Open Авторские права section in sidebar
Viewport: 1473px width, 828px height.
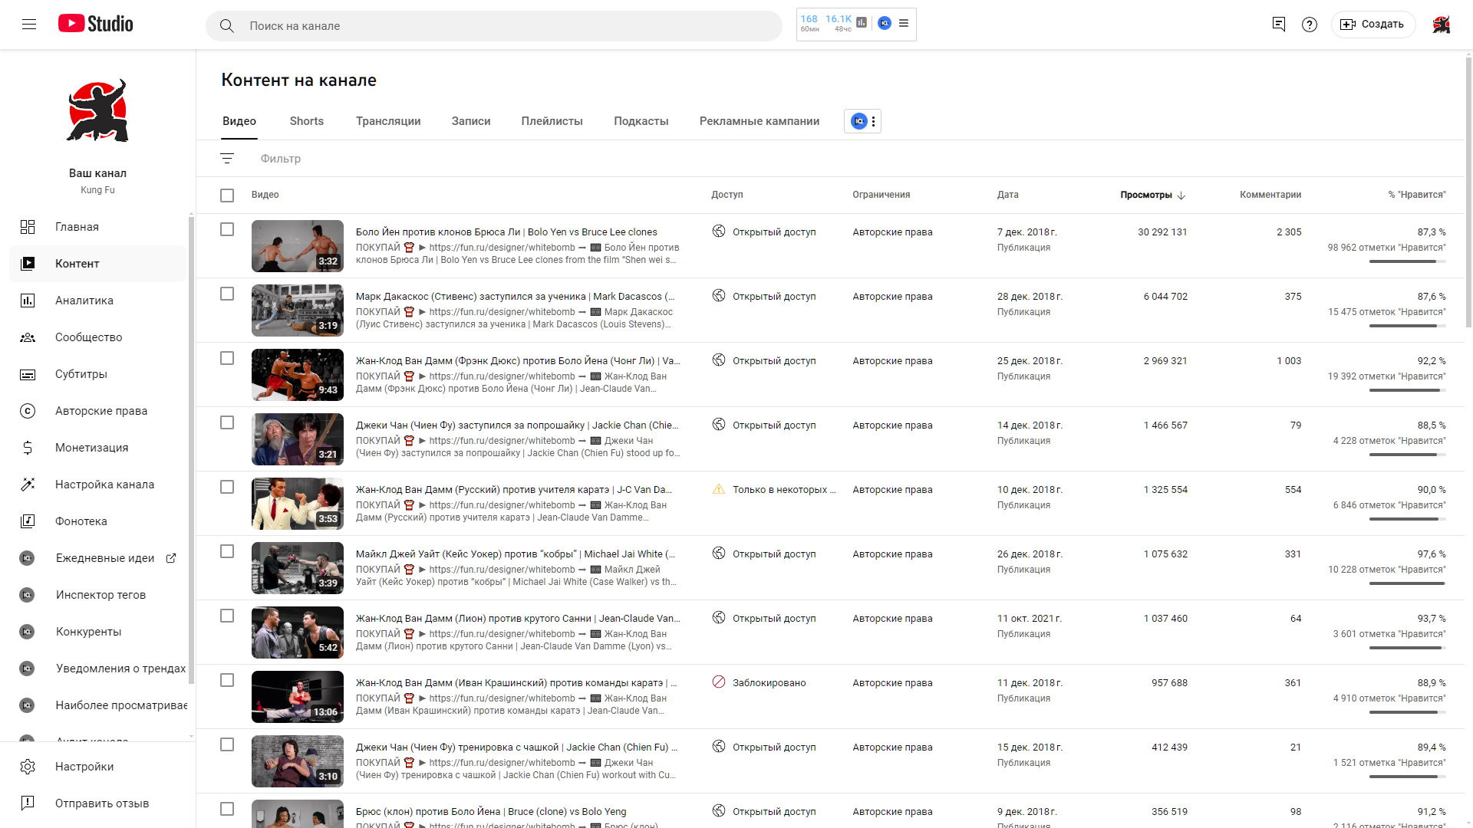coord(97,411)
